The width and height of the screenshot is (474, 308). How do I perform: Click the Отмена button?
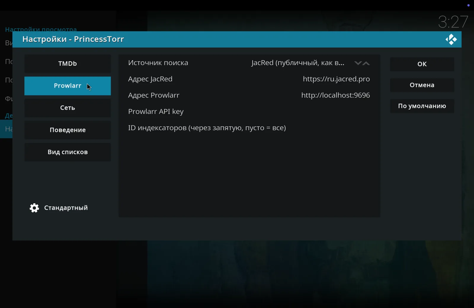(x=422, y=85)
